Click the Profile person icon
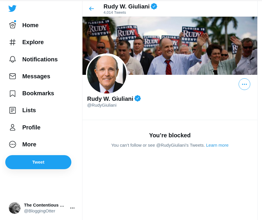 tap(12, 127)
